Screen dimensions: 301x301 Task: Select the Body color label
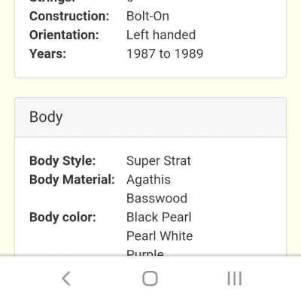[x=62, y=217]
